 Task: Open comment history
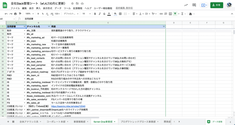point(194,5)
